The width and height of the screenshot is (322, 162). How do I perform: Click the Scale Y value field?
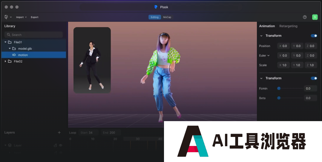297,65
